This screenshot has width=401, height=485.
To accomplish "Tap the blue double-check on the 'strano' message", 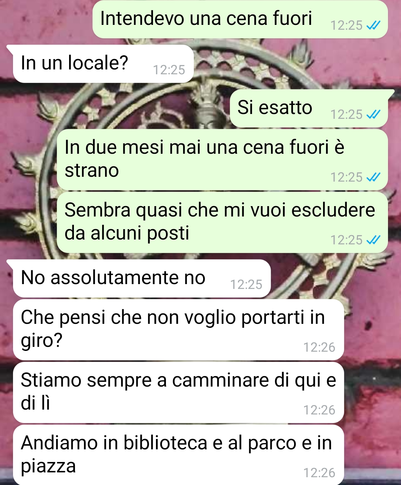I will point(373,177).
